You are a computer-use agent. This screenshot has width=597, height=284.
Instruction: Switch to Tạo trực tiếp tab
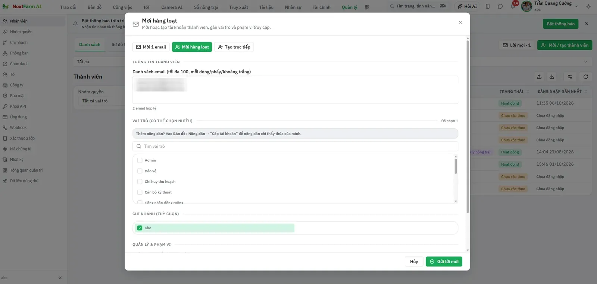click(234, 47)
